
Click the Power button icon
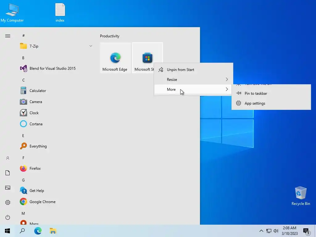click(x=8, y=217)
